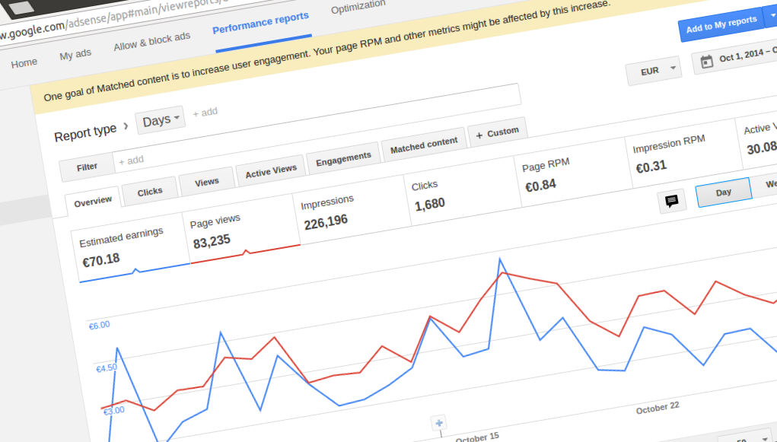777x442 pixels.
Task: Click Add to My reports button
Action: [x=721, y=25]
